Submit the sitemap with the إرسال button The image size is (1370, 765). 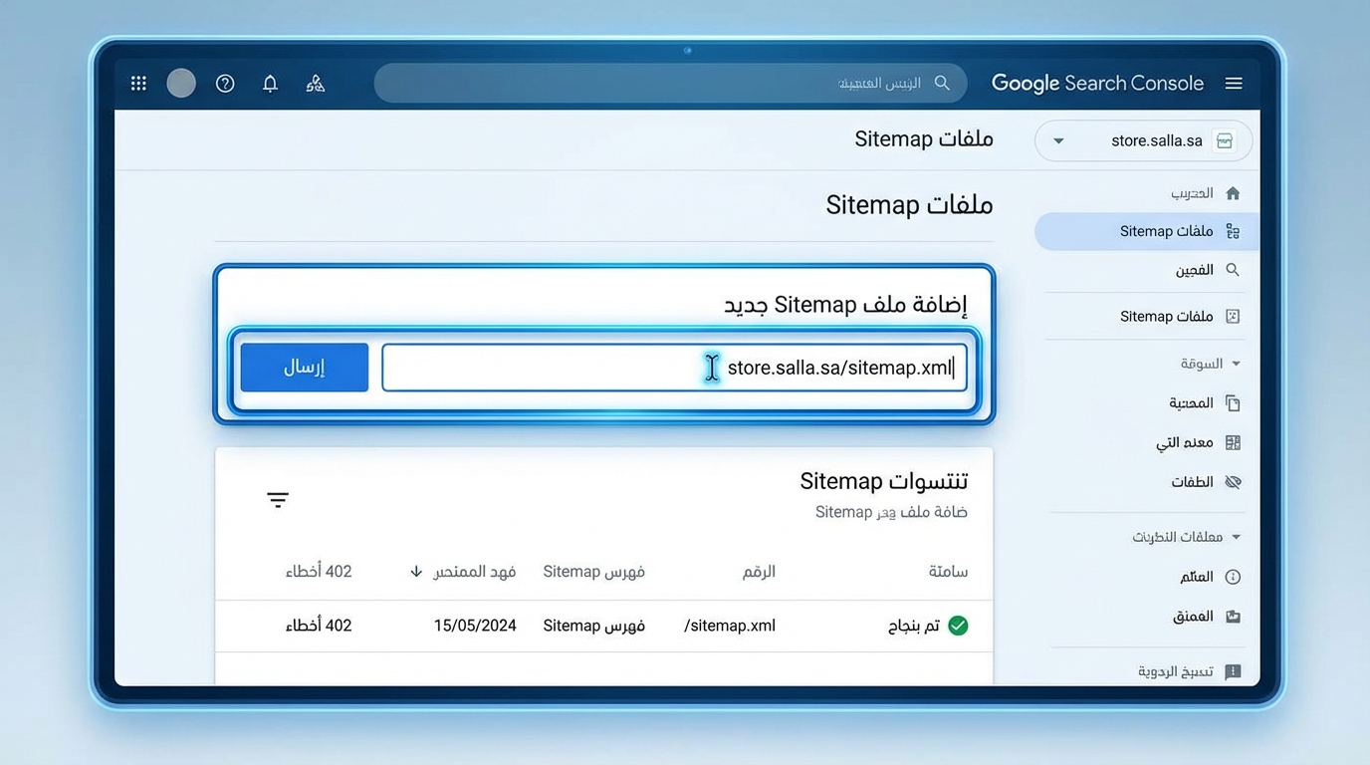pos(305,368)
